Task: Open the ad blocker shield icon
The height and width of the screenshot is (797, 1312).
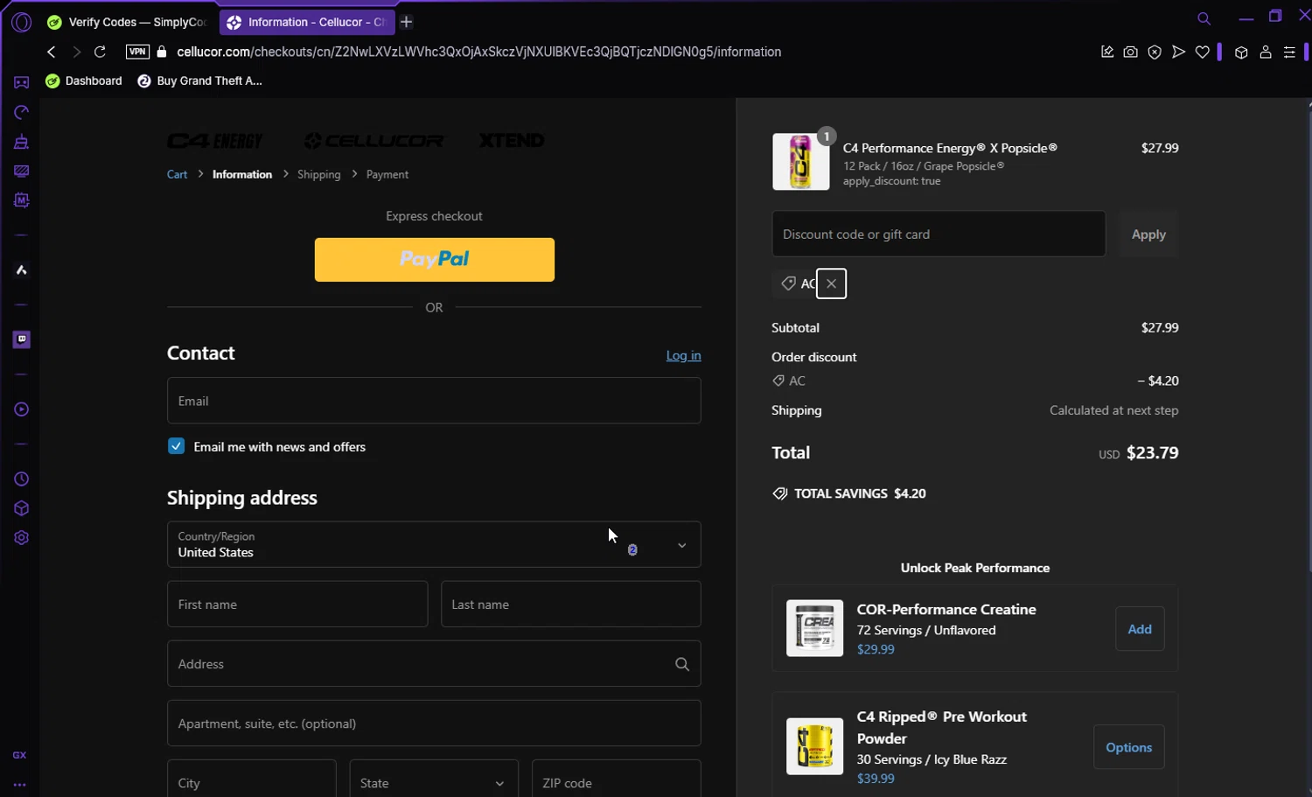Action: 1155,52
